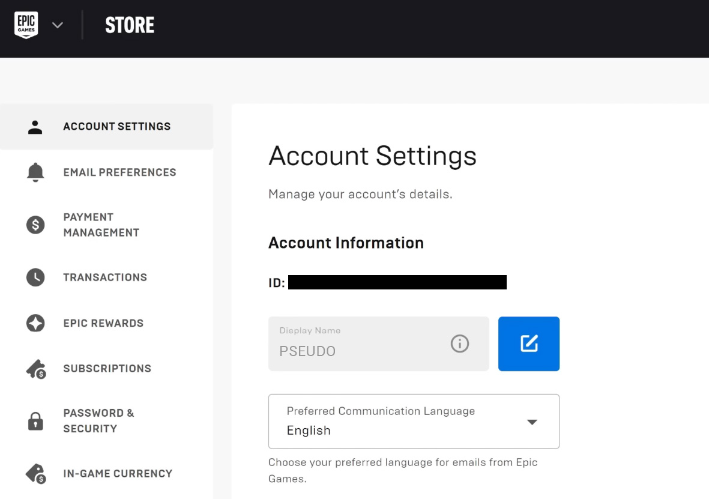Select ACCOUNT SETTINGS in sidebar
Image resolution: width=709 pixels, height=499 pixels.
(x=107, y=127)
